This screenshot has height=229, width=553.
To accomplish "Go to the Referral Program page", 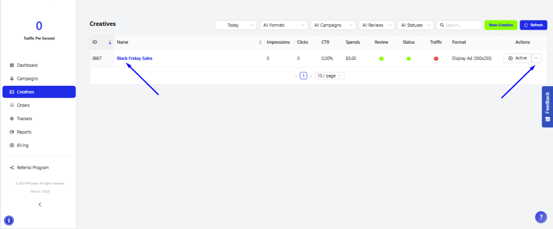I will coord(32,168).
